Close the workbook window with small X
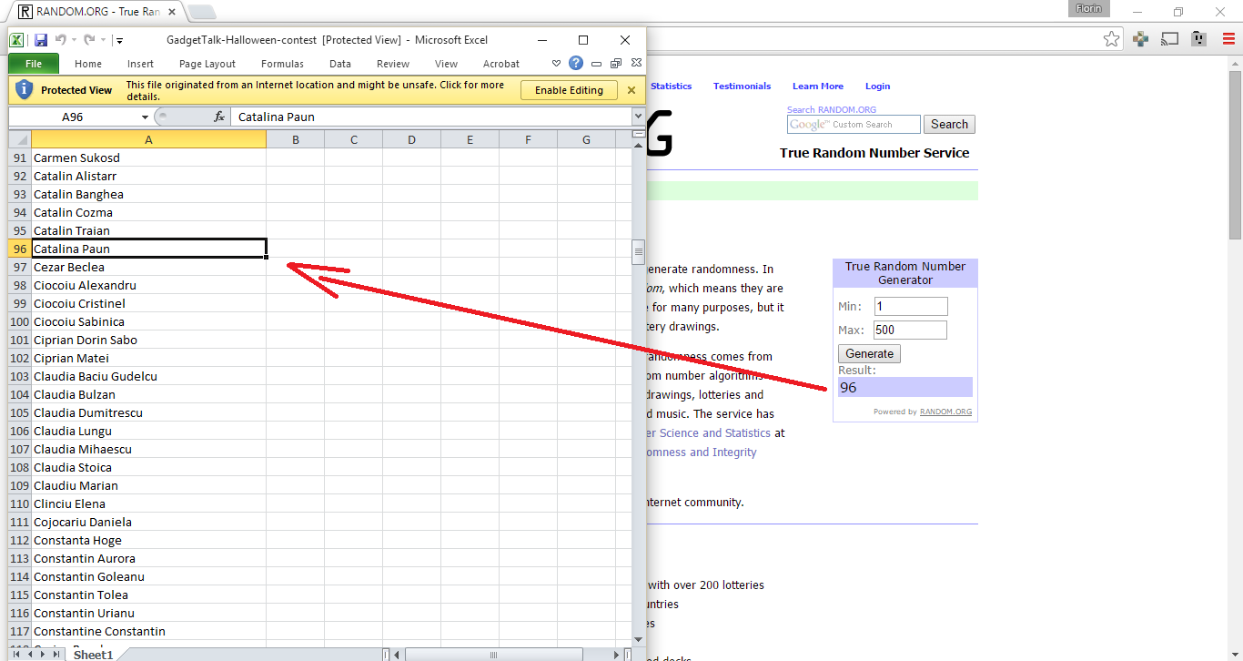 (x=635, y=64)
